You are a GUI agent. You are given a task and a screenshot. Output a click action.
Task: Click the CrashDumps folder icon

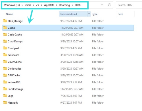point(5,41)
